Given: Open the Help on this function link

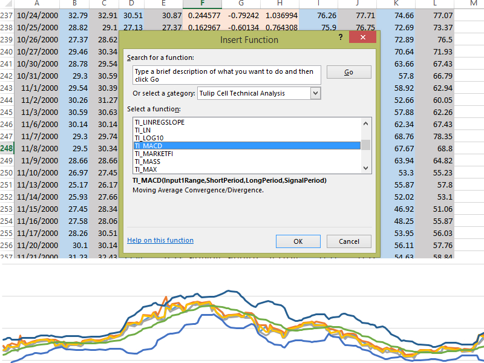Looking at the screenshot, I should coord(160,240).
